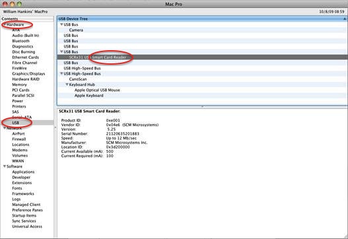Image resolution: width=348 pixels, height=239 pixels.
Task: Open the Bluetooth hardware section
Action: coord(21,41)
